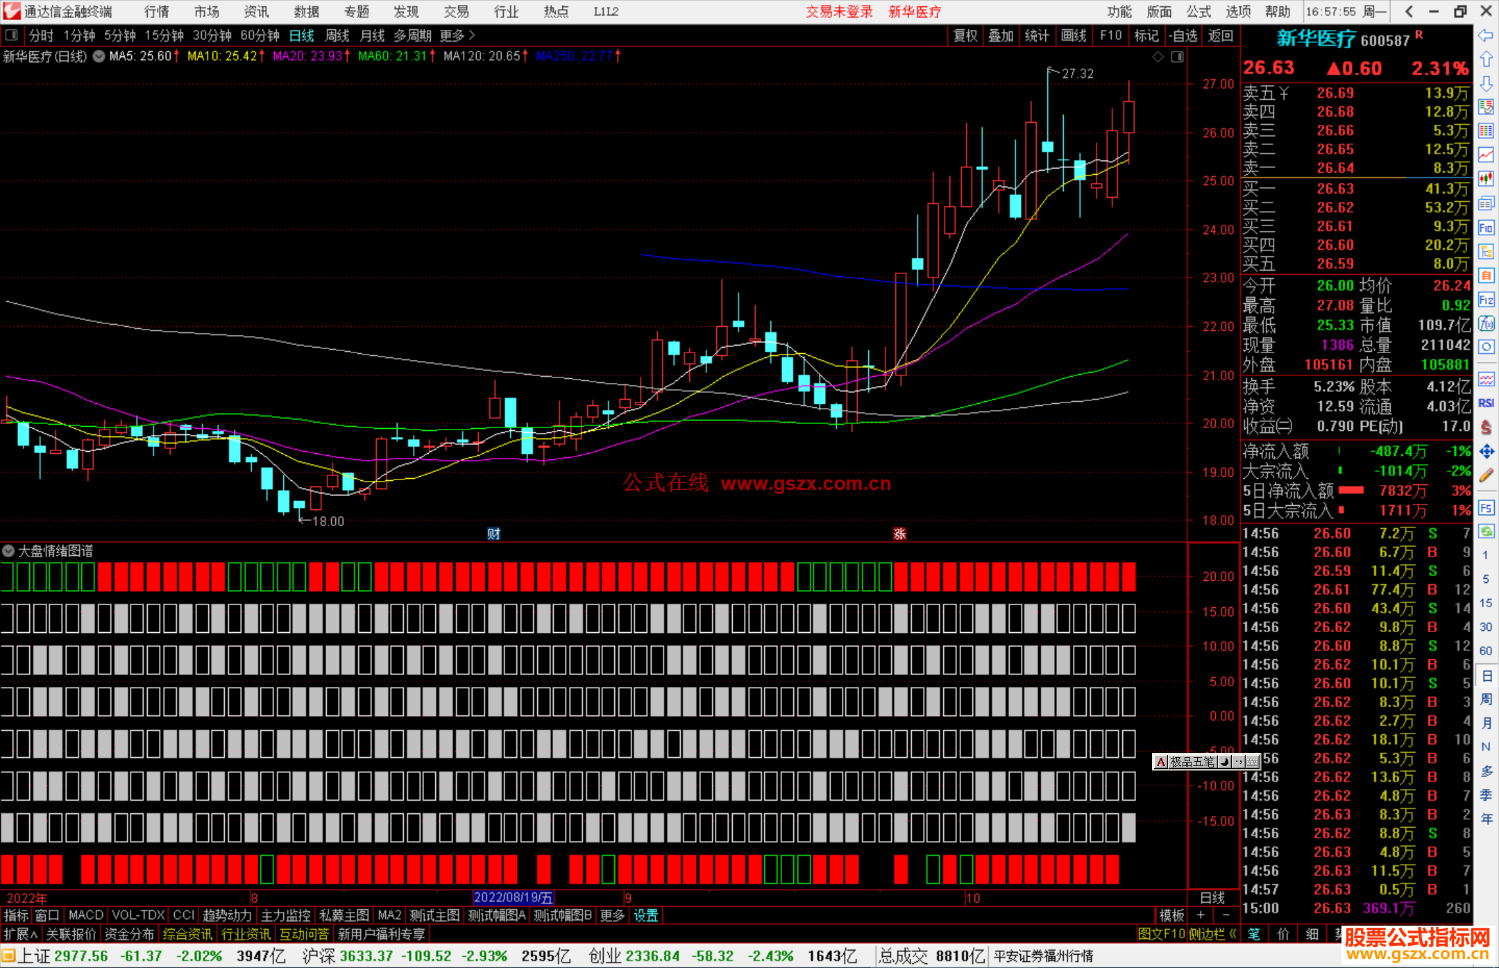Switch to the 主力监控 indicator tab
1499x968 pixels.
285,915
